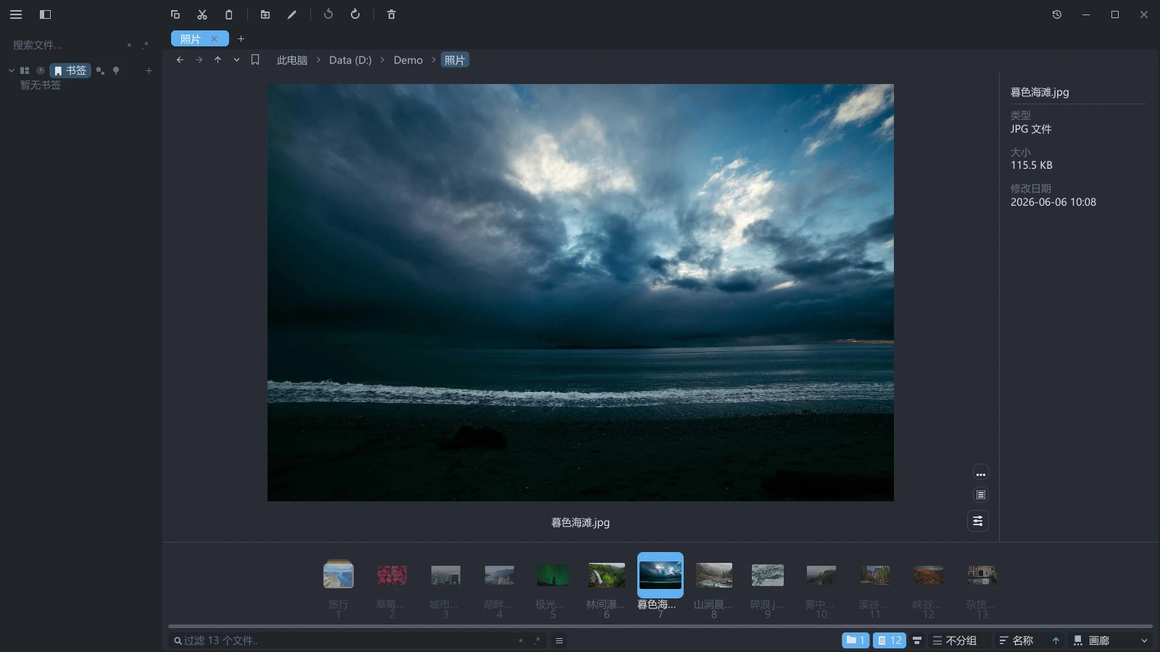Open filter options list icon
Screen dimensions: 1160x652
pos(559,640)
